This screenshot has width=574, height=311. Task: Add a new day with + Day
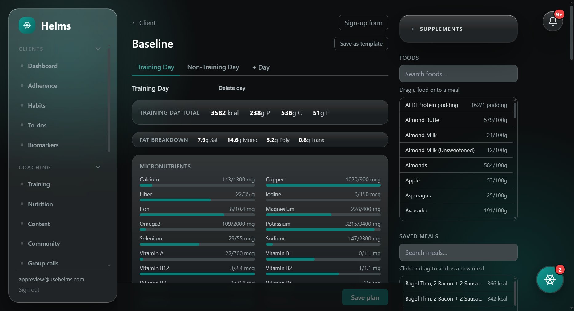[261, 67]
